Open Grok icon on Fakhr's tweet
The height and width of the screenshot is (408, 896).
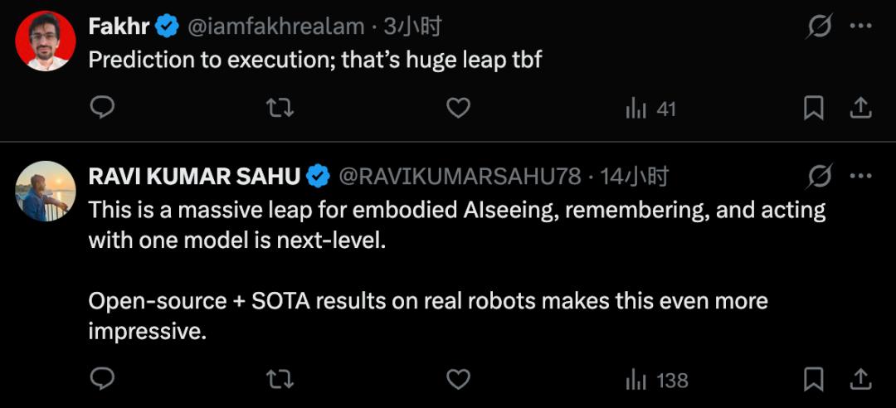point(820,27)
